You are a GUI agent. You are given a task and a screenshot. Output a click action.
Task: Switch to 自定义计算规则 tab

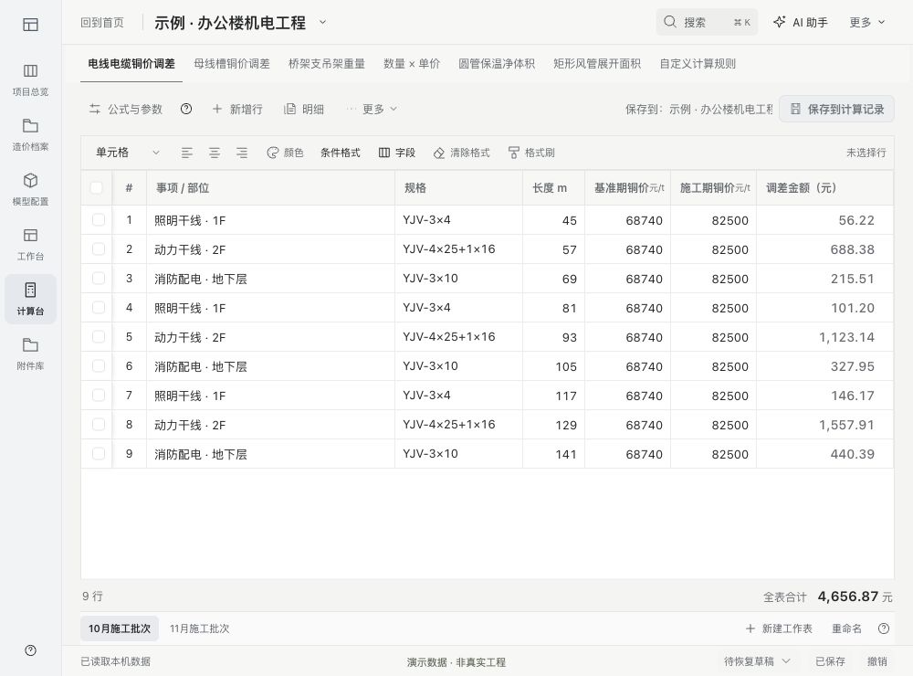tap(698, 64)
